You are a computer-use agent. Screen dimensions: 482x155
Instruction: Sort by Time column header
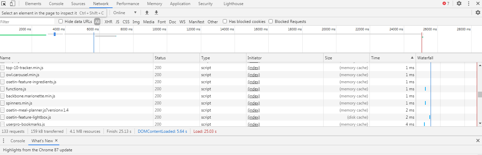coord(393,58)
